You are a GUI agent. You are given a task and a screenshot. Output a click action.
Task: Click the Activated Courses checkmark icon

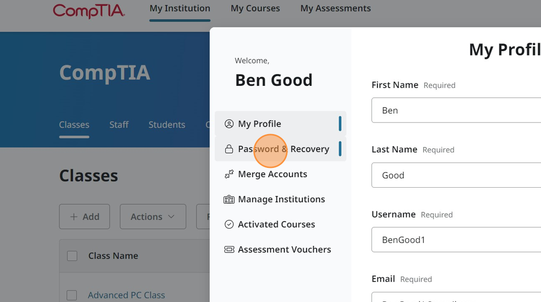[229, 224]
